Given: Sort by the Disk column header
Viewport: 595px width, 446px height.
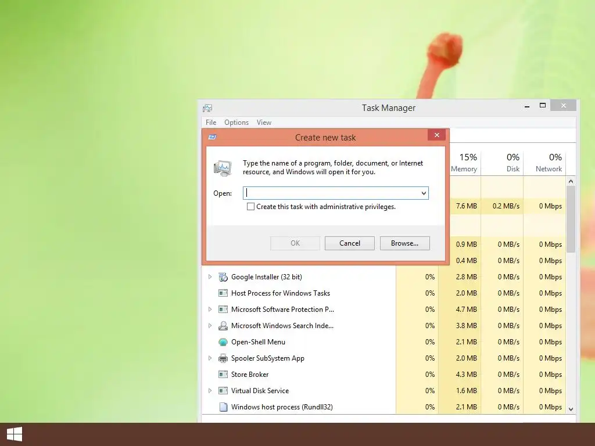Looking at the screenshot, I should click(503, 163).
